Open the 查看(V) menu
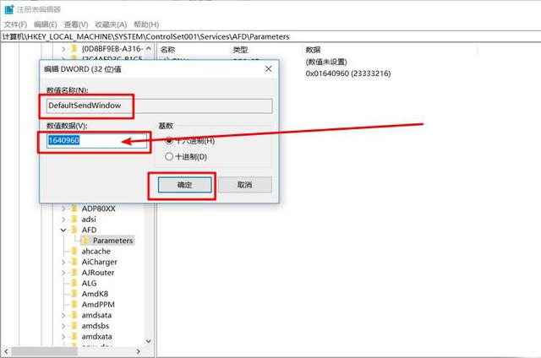Viewport: 541px width, 358px height. 76,24
